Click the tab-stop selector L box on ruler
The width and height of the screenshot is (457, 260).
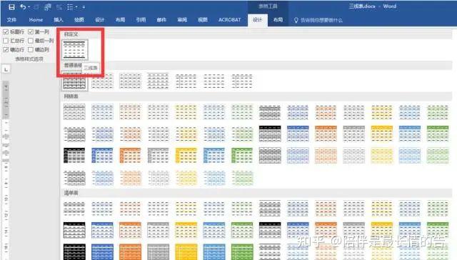6,69
